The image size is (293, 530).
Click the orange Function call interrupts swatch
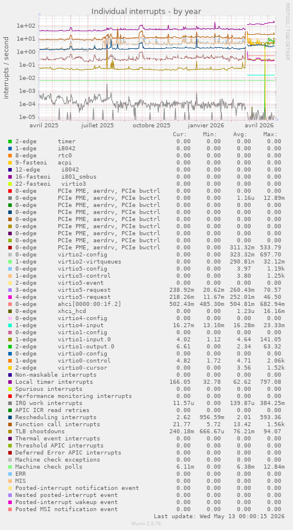[10, 424]
